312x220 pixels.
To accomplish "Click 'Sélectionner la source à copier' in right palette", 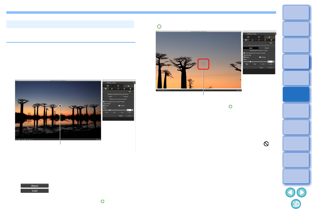I will [x=259, y=50].
